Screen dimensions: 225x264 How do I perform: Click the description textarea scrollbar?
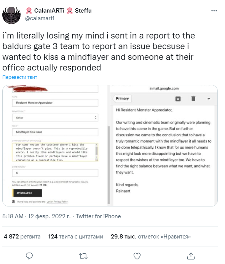97,152
